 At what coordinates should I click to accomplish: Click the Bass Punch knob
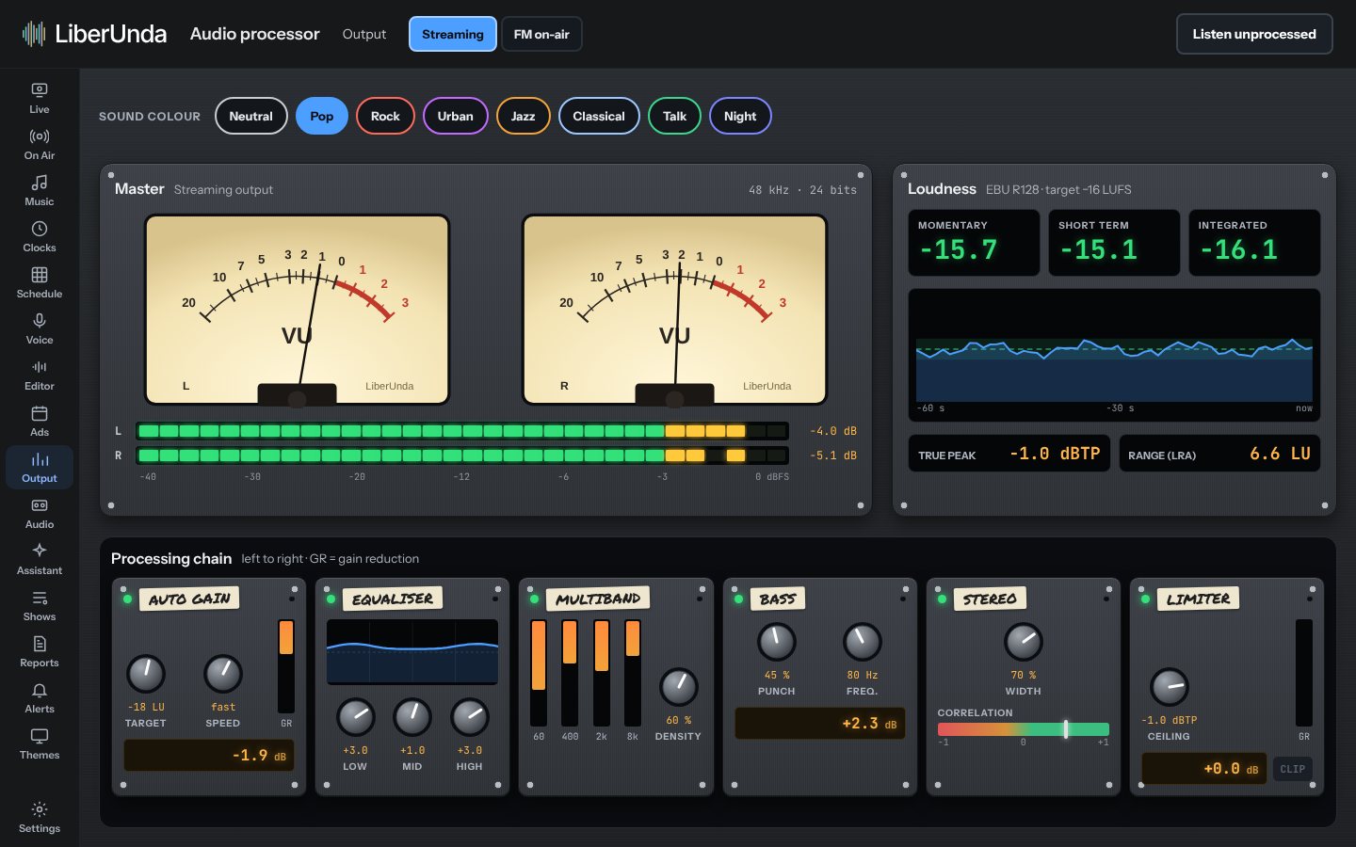pos(777,642)
